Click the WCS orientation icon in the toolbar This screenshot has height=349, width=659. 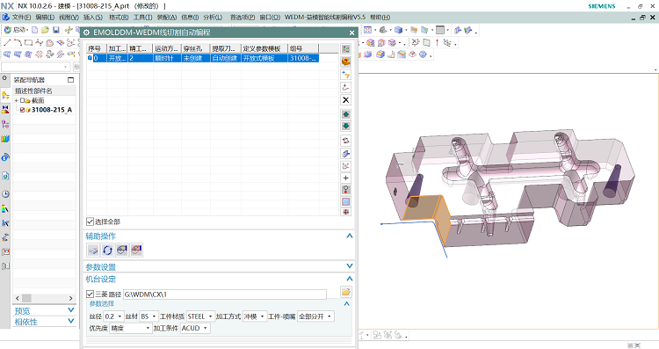tap(447, 42)
